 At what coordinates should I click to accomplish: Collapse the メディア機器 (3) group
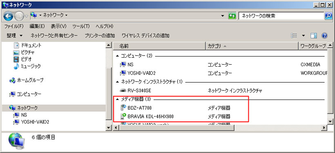117,99
